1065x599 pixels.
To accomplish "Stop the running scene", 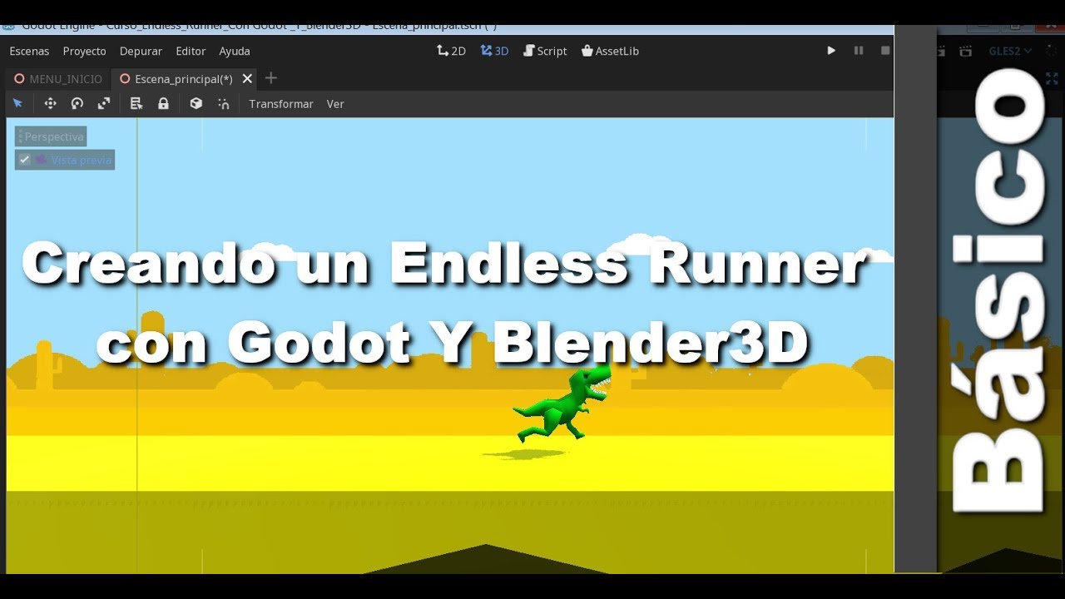I will (x=885, y=51).
